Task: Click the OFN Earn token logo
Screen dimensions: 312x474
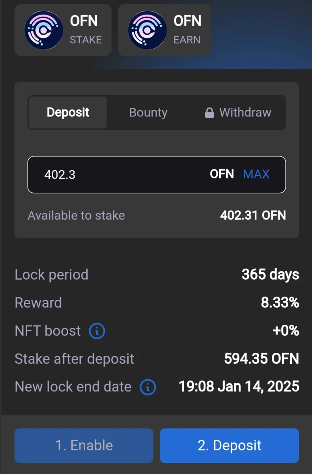Action: 147,30
